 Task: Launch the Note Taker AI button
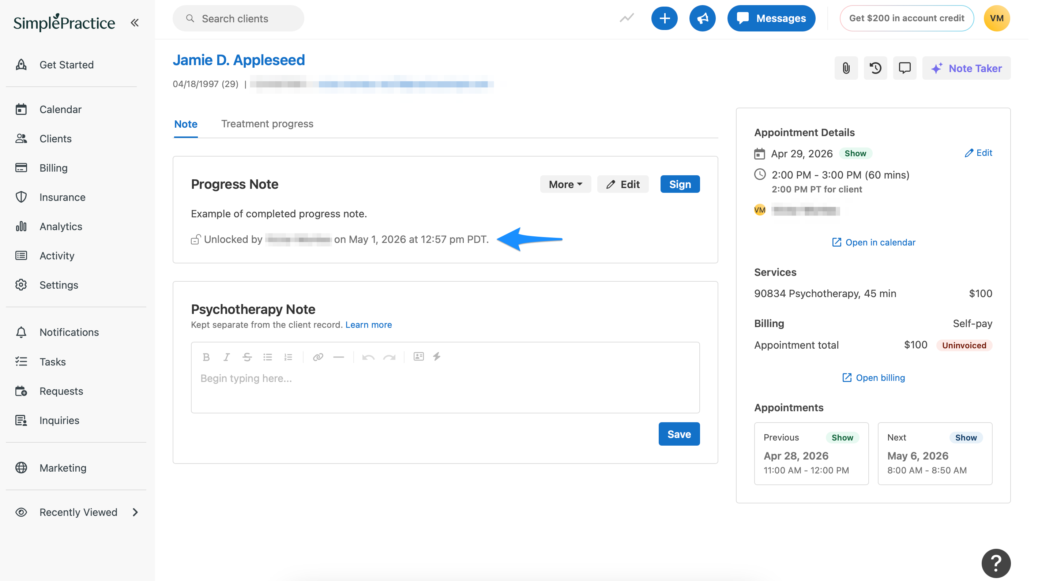click(x=966, y=68)
